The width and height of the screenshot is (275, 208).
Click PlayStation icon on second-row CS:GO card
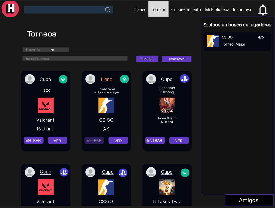coord(123,173)
